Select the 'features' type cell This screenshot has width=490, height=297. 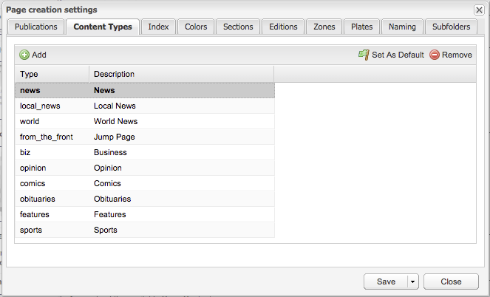pos(52,214)
